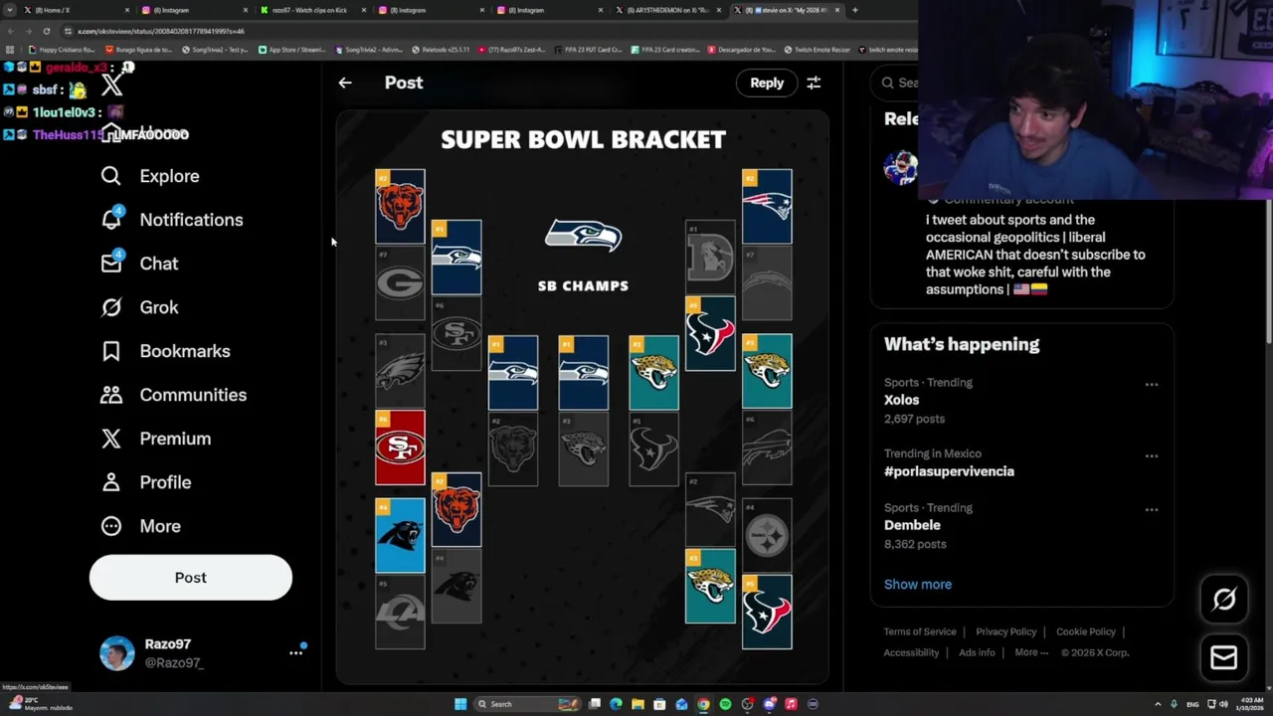Open options for #porlasupervivencia trend

(1151, 455)
